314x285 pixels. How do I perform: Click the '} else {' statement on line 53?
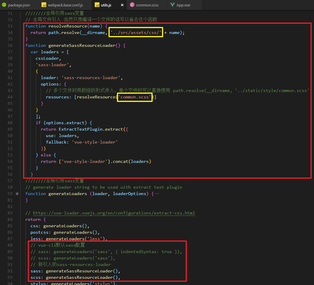coord(46,155)
